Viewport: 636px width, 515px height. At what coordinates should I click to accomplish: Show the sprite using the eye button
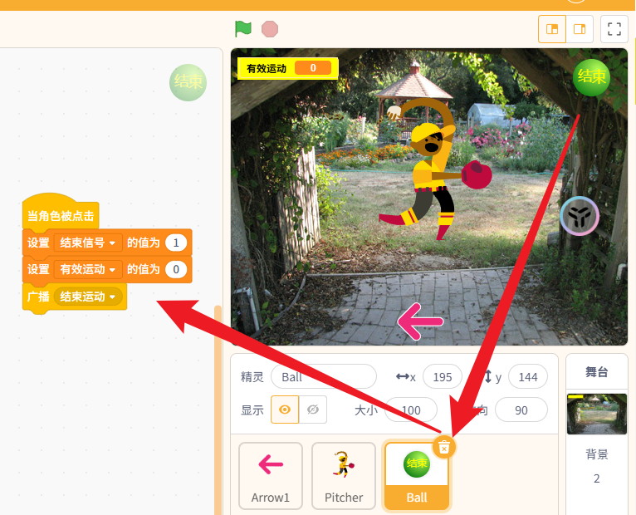click(285, 410)
